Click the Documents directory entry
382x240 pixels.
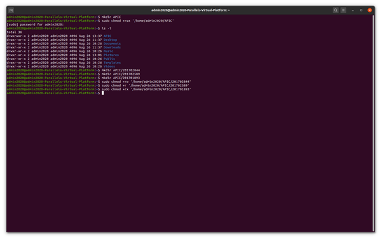pos(112,44)
